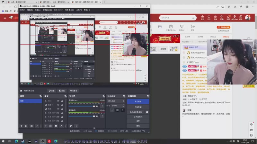Click 开始录制 start recording button
The width and height of the screenshot is (257, 144).
(x=138, y=107)
